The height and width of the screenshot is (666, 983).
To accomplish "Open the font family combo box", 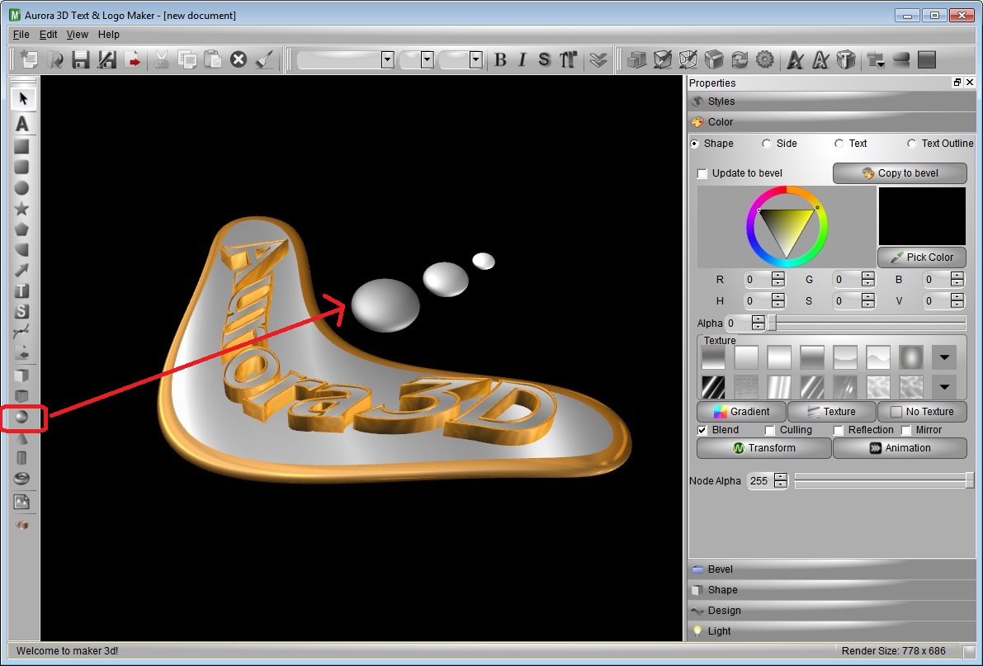I will coord(344,59).
